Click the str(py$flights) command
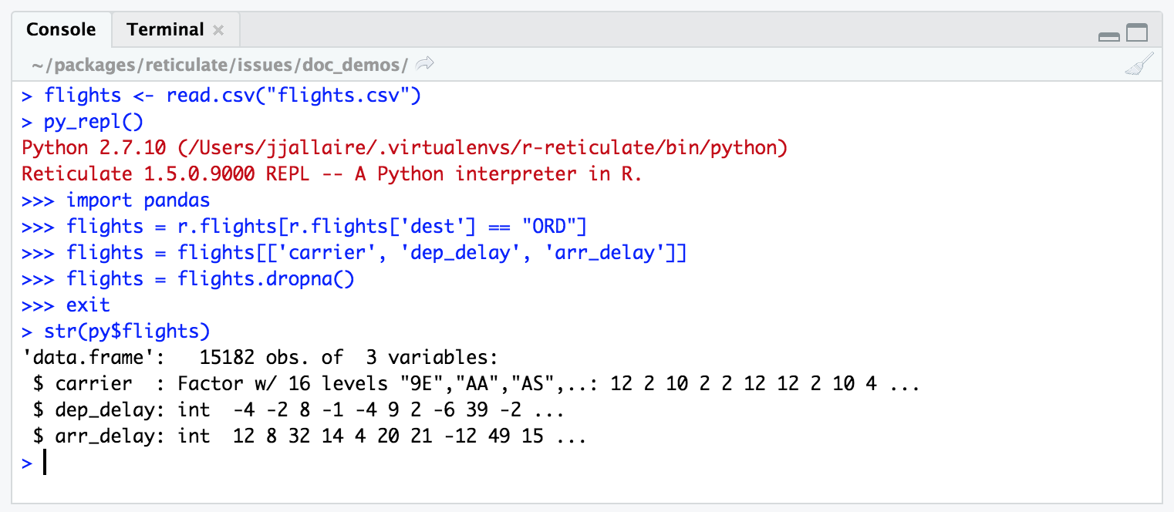 coord(127,332)
